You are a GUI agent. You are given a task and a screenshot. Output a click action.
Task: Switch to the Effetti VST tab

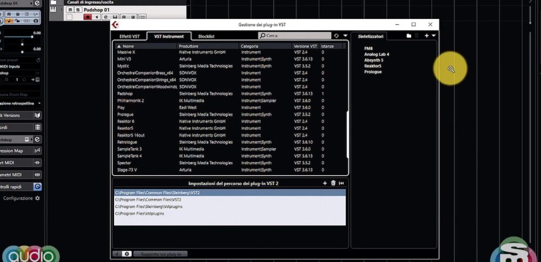click(x=129, y=36)
